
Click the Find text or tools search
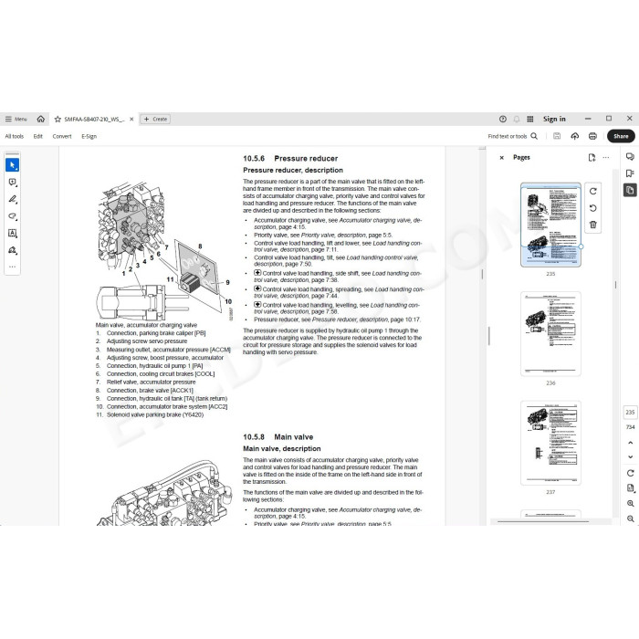(x=513, y=136)
